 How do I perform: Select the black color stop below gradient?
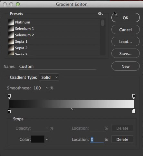[x=9, y=111]
